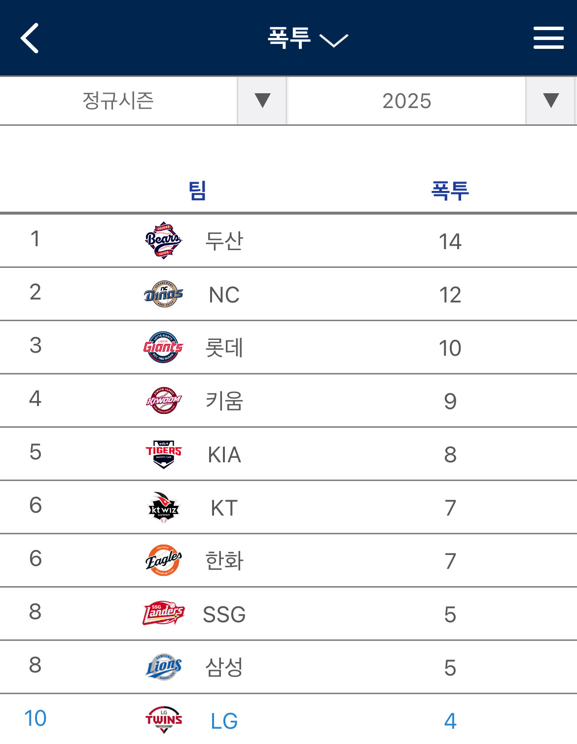This screenshot has height=744, width=577.
Task: Tap the Kiwoom Heroes logo
Action: (164, 401)
